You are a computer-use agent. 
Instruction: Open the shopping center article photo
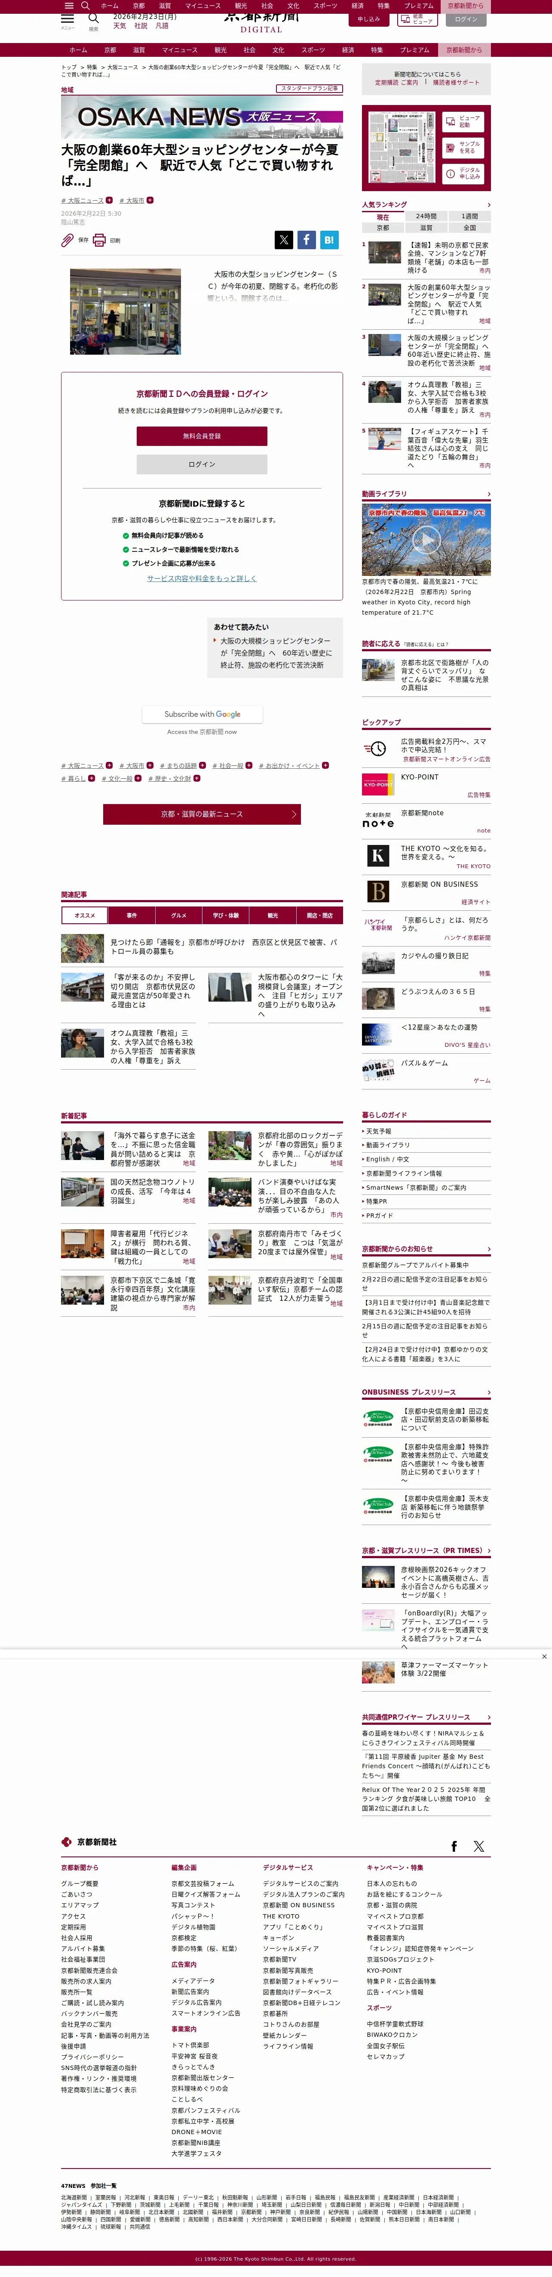[126, 311]
